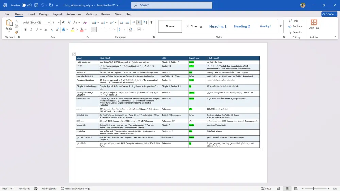
Task: Switch to the Design tab
Action: click(44, 14)
